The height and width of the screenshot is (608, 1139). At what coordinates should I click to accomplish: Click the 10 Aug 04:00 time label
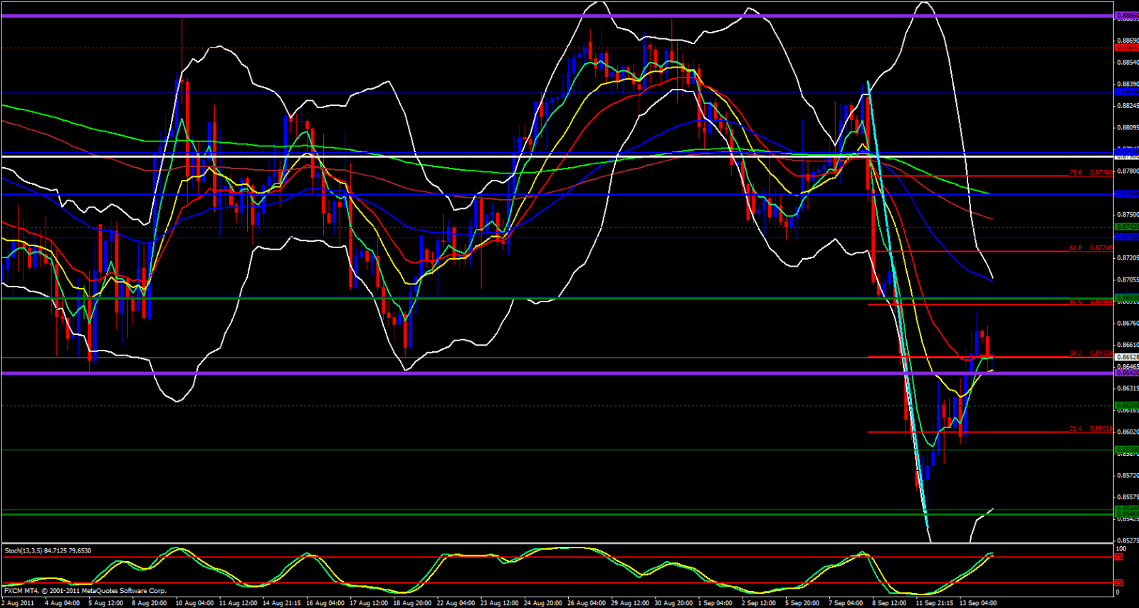194,603
